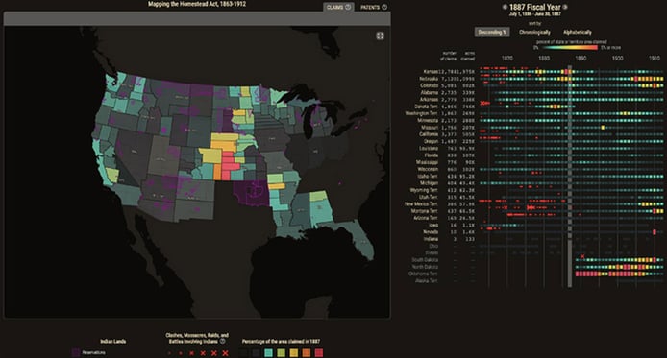Select the Wisconsin row label
Image resolution: width=667 pixels, height=358 pixels.
(428, 169)
